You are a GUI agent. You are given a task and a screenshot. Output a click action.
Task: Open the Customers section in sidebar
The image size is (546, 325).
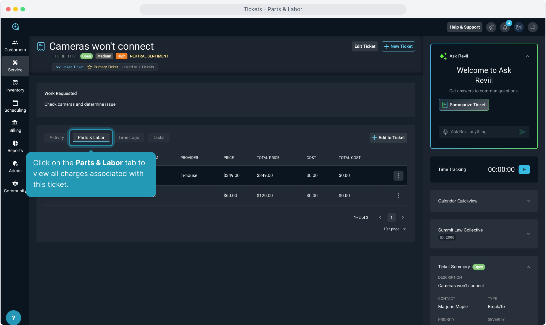[x=15, y=46]
